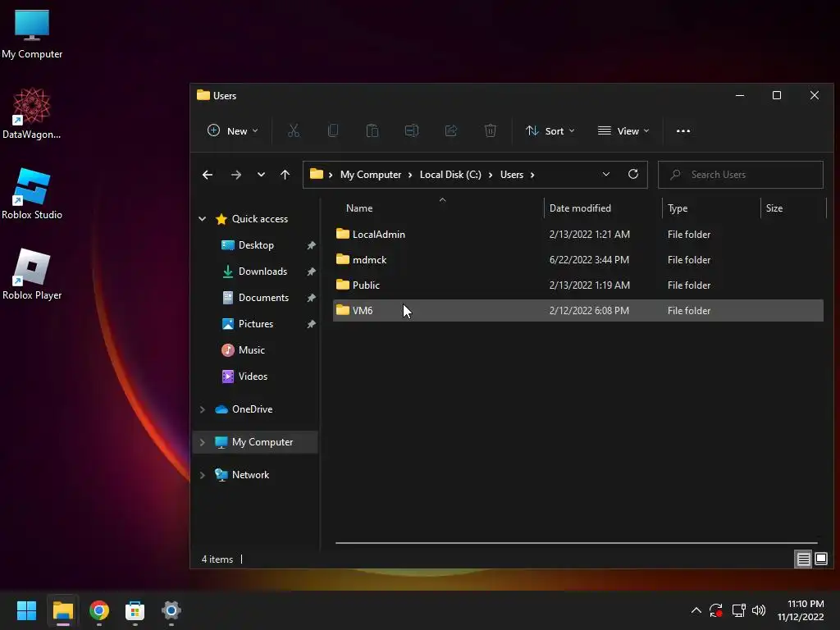Click the Cut scissors icon in toolbar
Image resolution: width=840 pixels, height=630 pixels.
294,130
